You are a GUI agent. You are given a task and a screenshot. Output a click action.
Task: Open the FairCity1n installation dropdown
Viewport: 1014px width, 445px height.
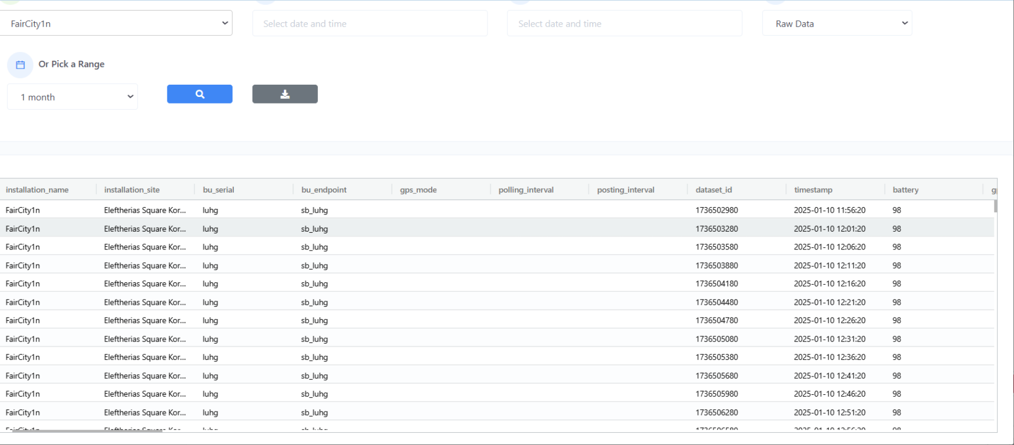pos(116,23)
